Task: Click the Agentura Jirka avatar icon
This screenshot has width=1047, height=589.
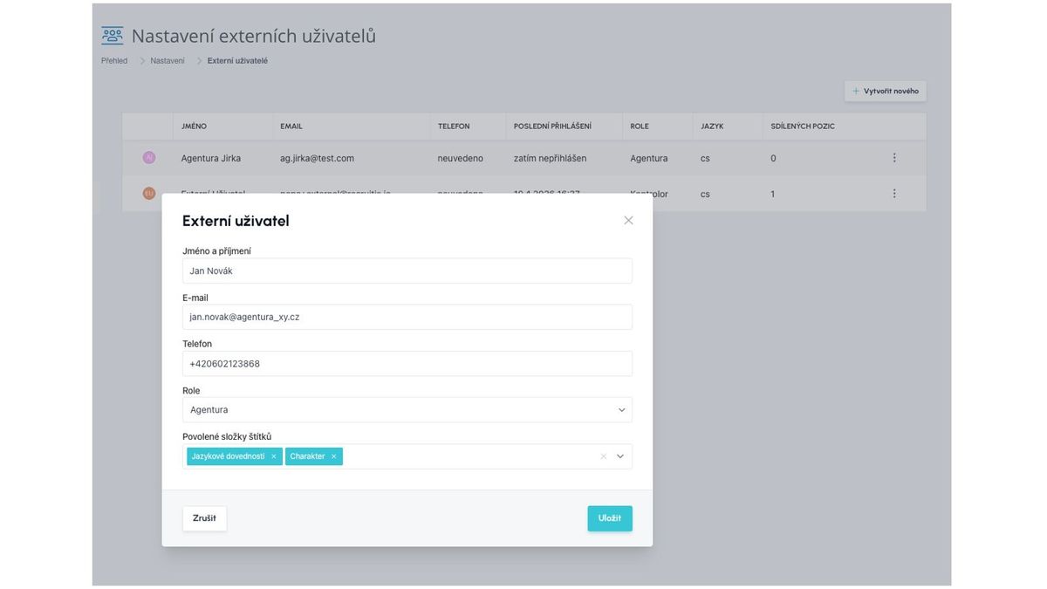Action: tap(149, 158)
